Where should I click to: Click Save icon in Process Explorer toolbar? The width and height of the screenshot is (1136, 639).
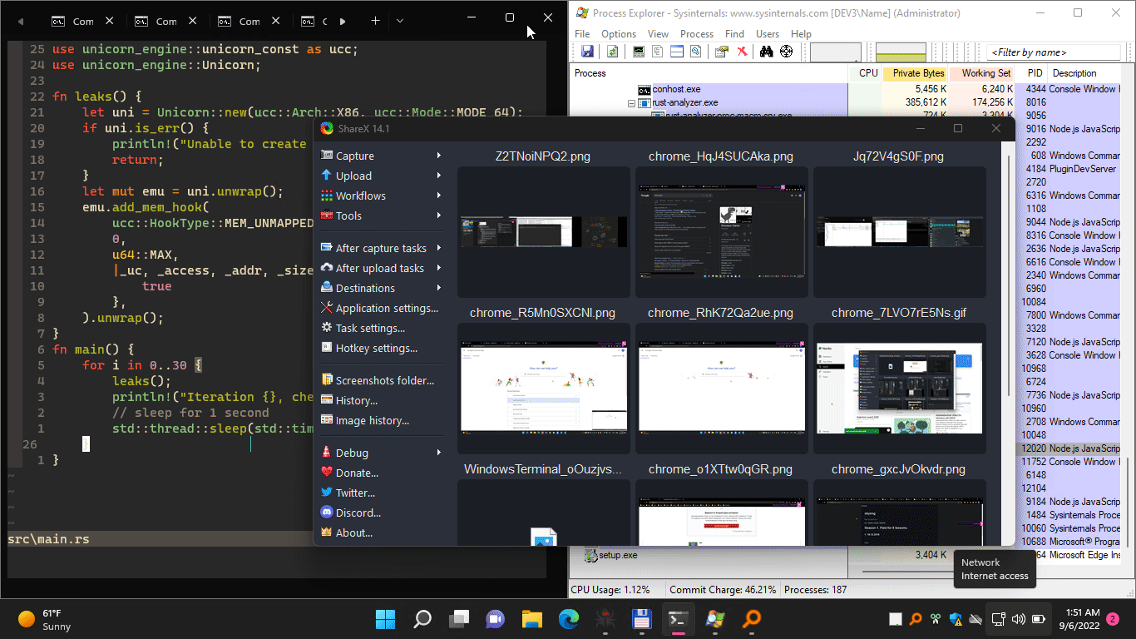coord(587,52)
